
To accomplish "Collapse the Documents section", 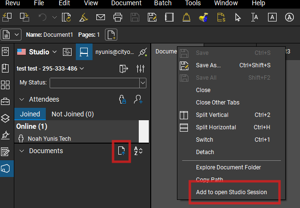I will [x=22, y=151].
